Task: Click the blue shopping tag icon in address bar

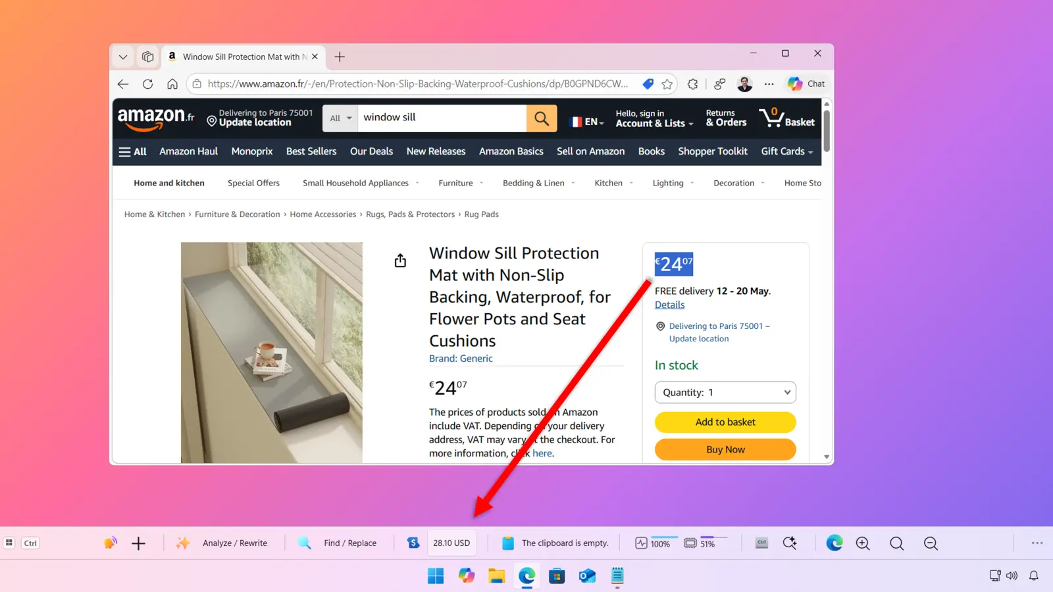Action: coord(648,84)
